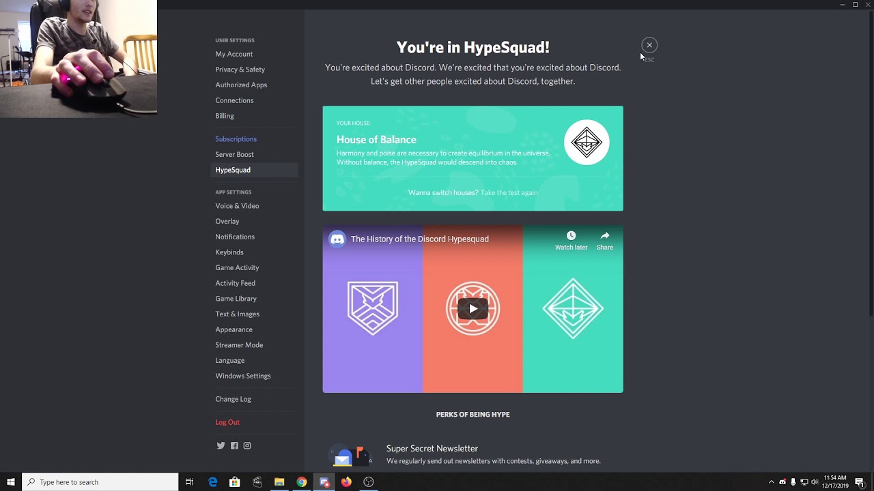Open Task View on taskbar

click(x=189, y=482)
